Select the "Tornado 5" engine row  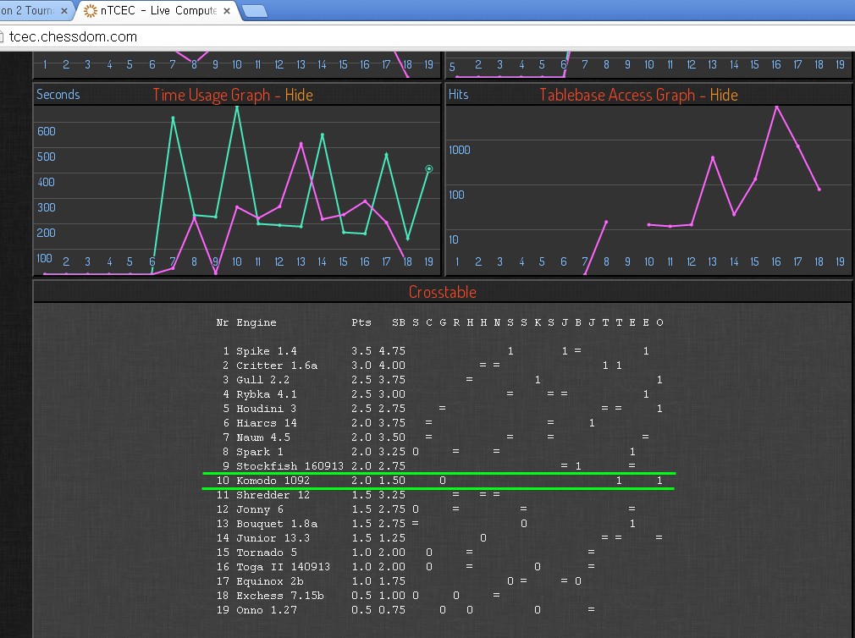coord(439,553)
